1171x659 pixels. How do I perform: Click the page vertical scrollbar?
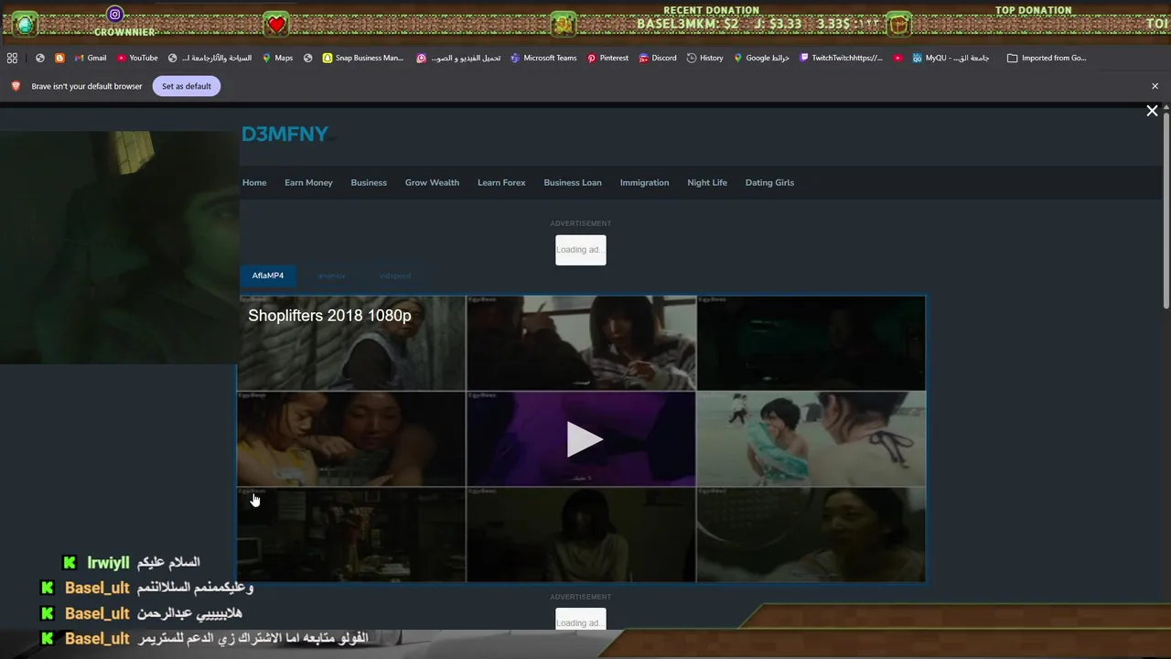[1166, 212]
